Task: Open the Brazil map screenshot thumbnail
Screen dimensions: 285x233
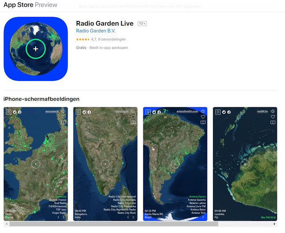Action: click(x=175, y=164)
